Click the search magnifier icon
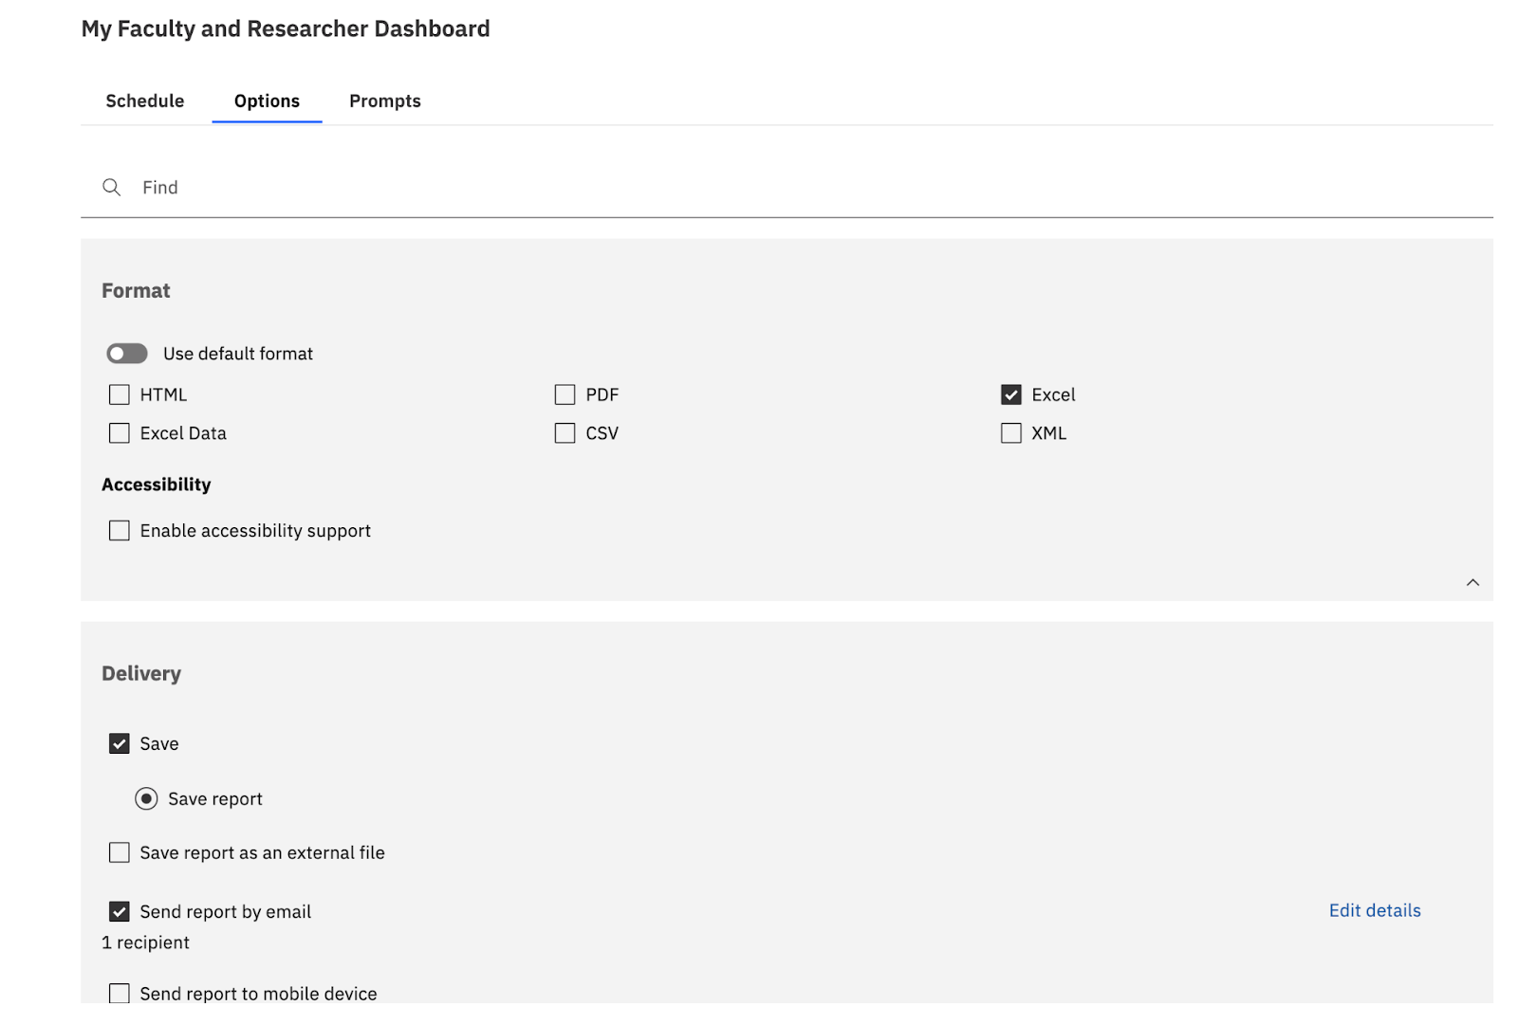Screen dimensions: 1518x1024 [112, 188]
